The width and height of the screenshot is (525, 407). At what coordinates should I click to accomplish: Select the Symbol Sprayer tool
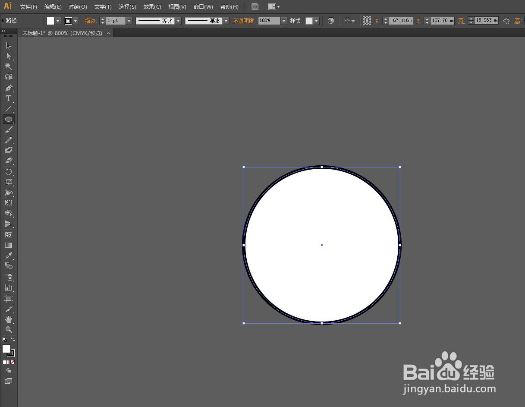pos(9,277)
